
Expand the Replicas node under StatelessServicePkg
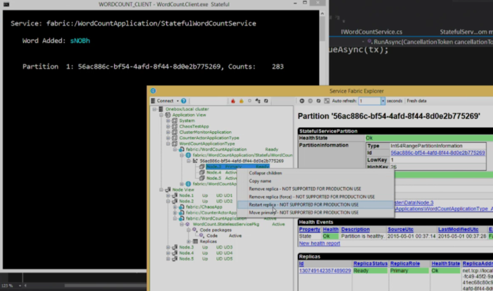(189, 241)
